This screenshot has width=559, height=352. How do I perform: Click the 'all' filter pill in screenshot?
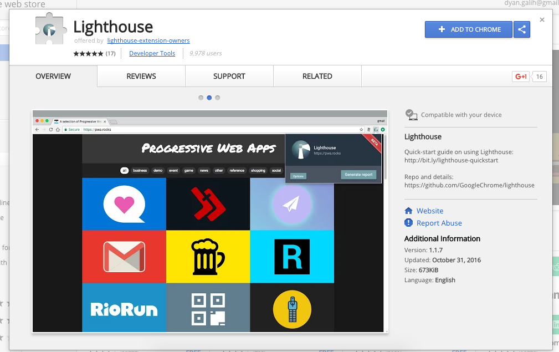125,171
